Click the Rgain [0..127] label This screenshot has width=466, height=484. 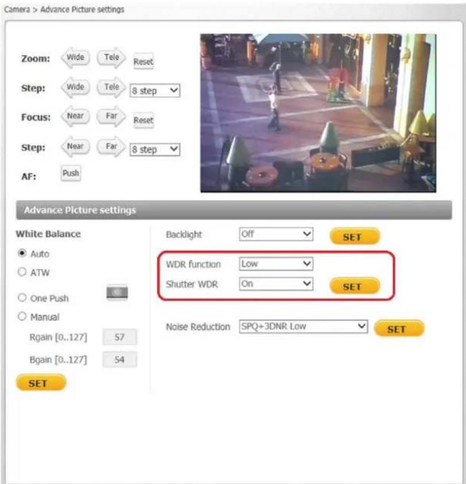59,337
